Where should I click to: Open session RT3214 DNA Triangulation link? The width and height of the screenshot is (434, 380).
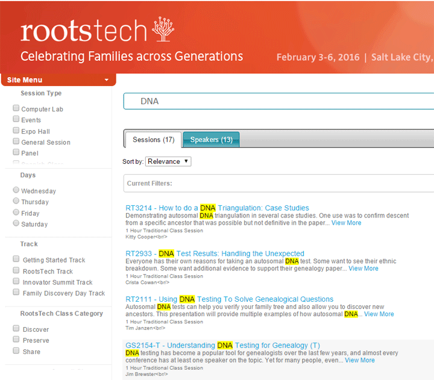coord(217,208)
